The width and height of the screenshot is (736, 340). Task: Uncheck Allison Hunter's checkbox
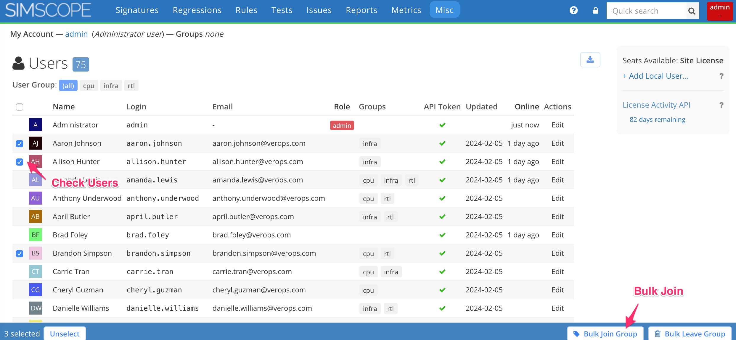(x=20, y=162)
